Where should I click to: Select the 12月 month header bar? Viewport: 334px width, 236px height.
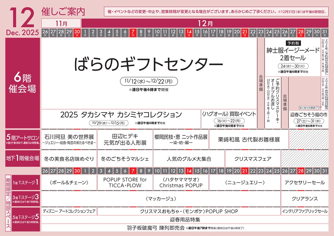[205, 23]
